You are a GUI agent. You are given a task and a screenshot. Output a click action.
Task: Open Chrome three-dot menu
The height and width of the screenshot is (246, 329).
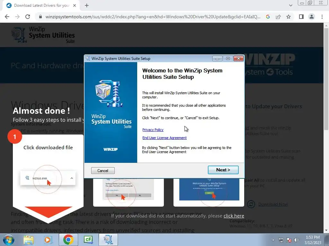[x=322, y=17]
